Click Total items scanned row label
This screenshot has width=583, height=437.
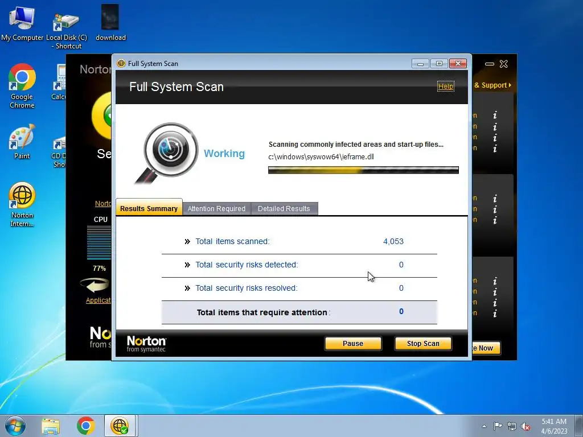coord(232,241)
